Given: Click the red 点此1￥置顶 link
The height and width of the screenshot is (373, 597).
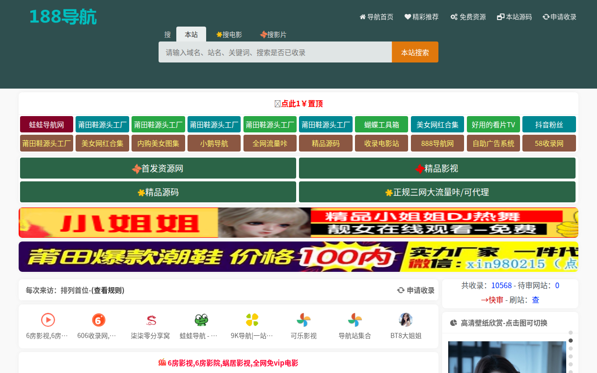Looking at the screenshot, I should pyautogui.click(x=301, y=104).
